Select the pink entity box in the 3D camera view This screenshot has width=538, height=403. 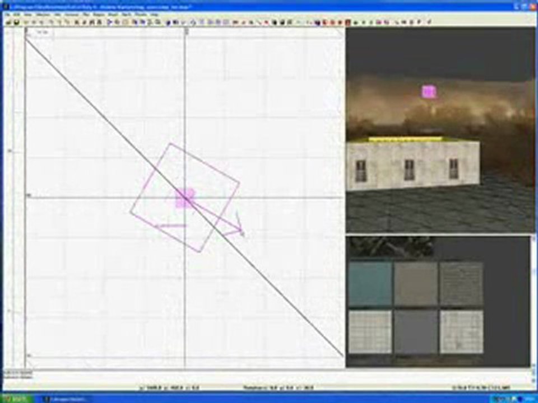pos(429,92)
